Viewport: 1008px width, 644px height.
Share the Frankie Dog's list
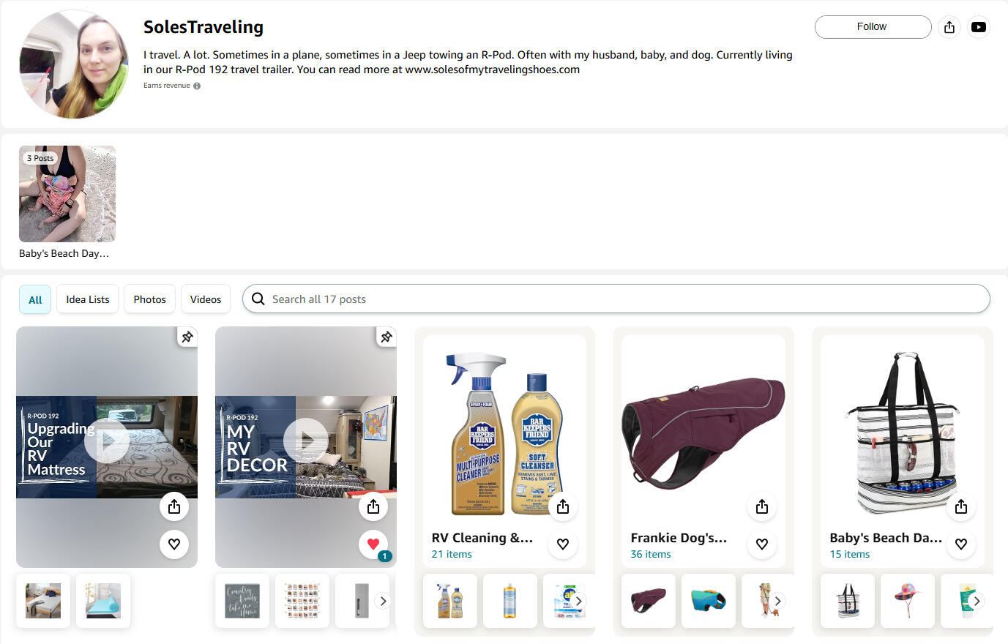click(762, 506)
